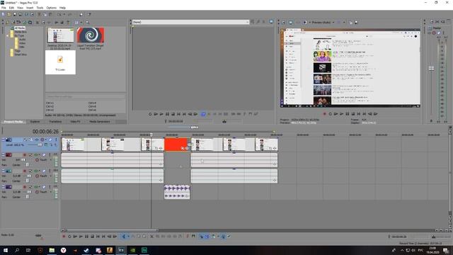453x255 pixels.
Task: Open Touch automation dropdown on audio track 3
Action: click(50, 176)
